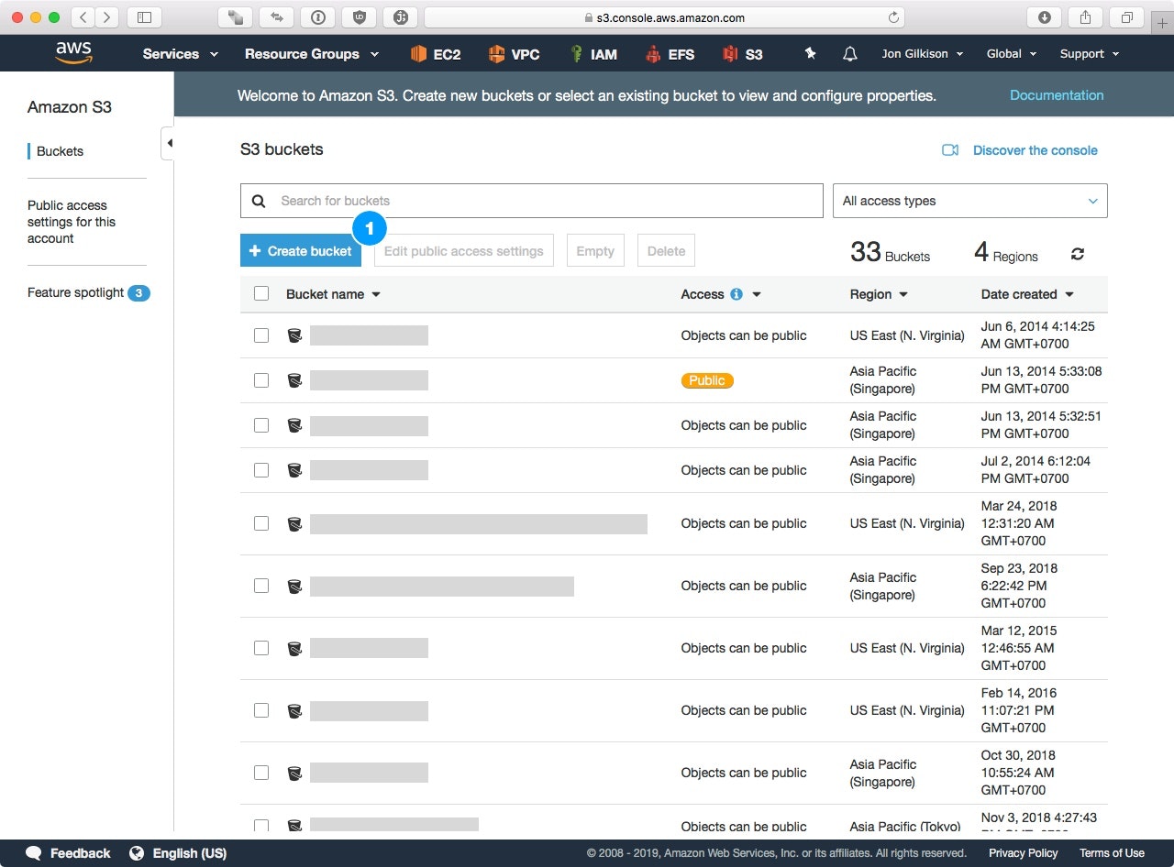Screen dimensions: 1174x867
Task: Open Discover the console link
Action: point(1035,150)
